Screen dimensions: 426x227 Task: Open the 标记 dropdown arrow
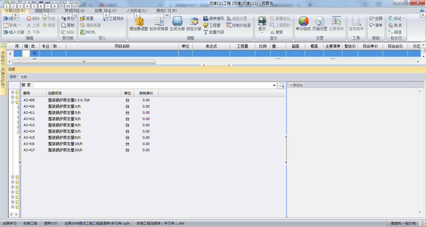coord(404,19)
